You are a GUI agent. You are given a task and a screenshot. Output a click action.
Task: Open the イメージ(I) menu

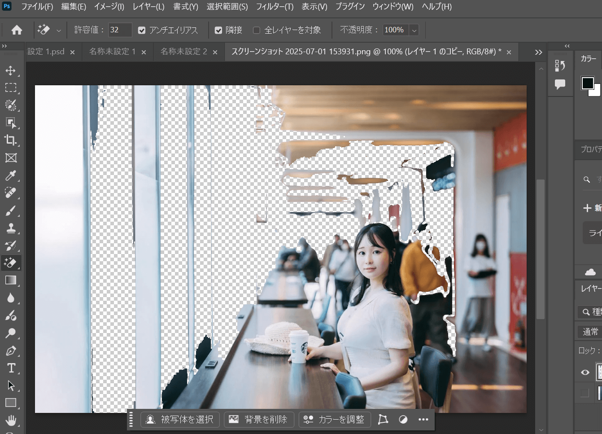point(109,7)
